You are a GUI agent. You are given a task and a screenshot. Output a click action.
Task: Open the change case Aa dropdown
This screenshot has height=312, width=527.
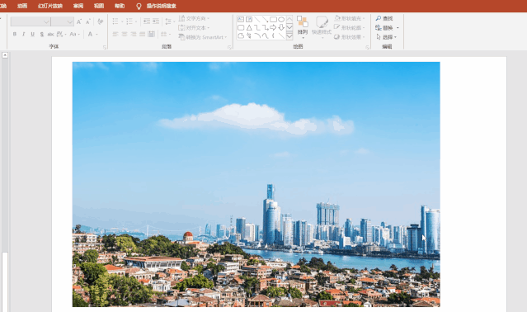pyautogui.click(x=74, y=34)
